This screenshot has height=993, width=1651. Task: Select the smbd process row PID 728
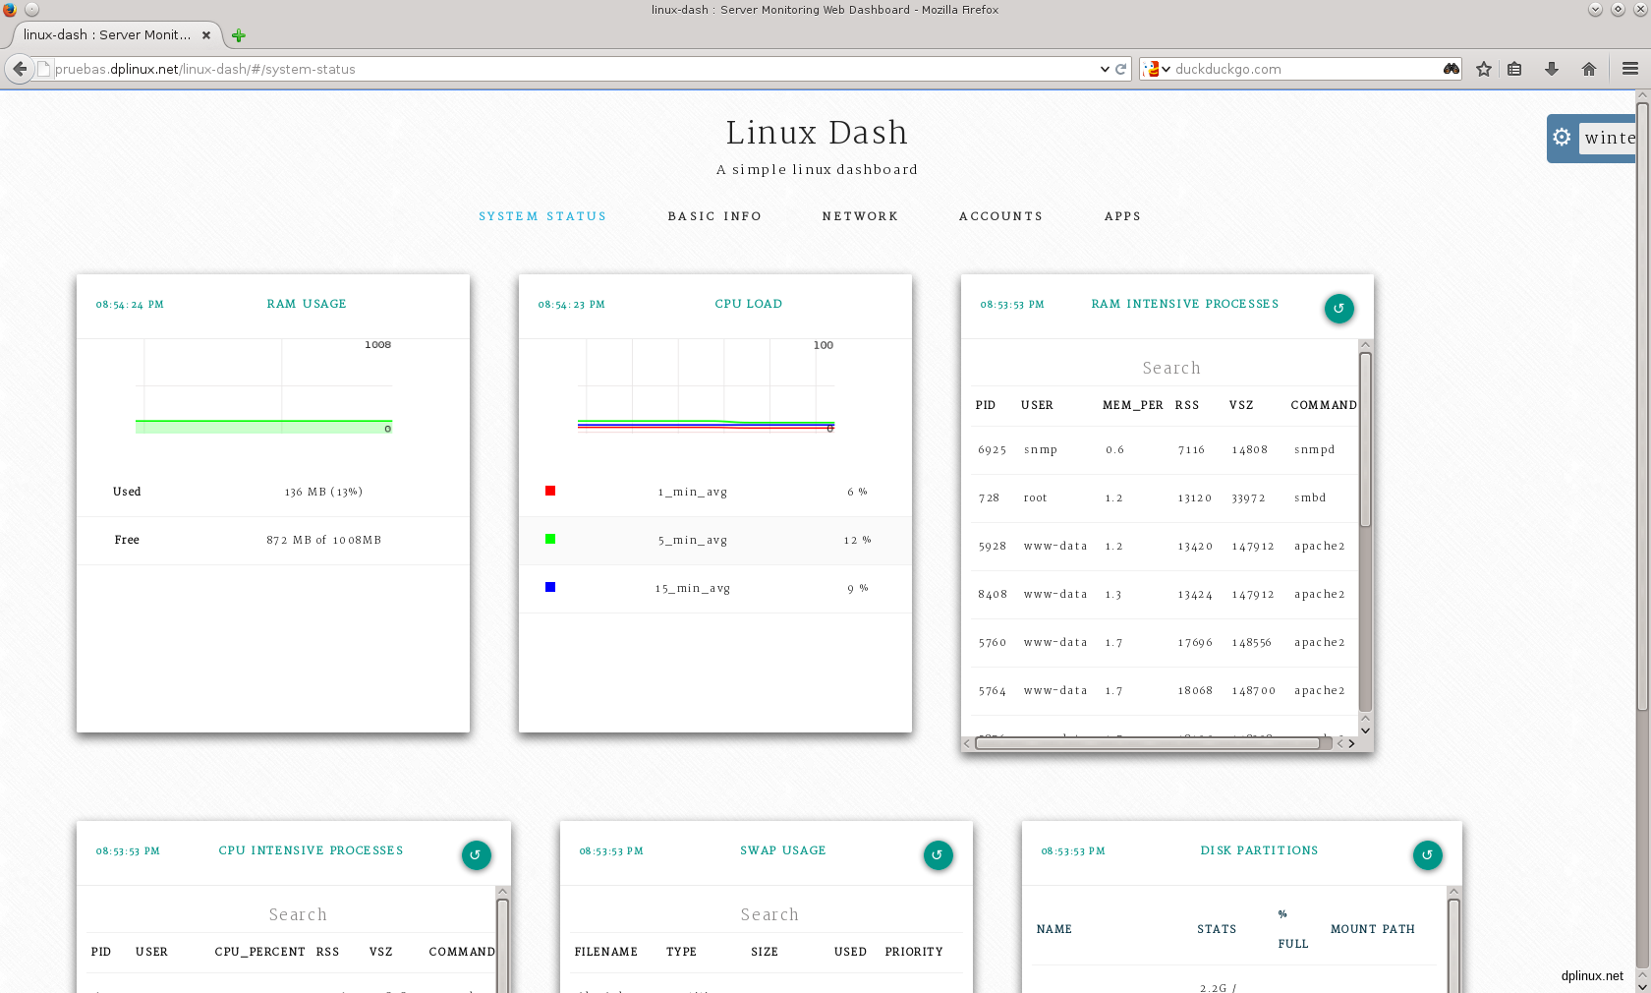point(1165,498)
